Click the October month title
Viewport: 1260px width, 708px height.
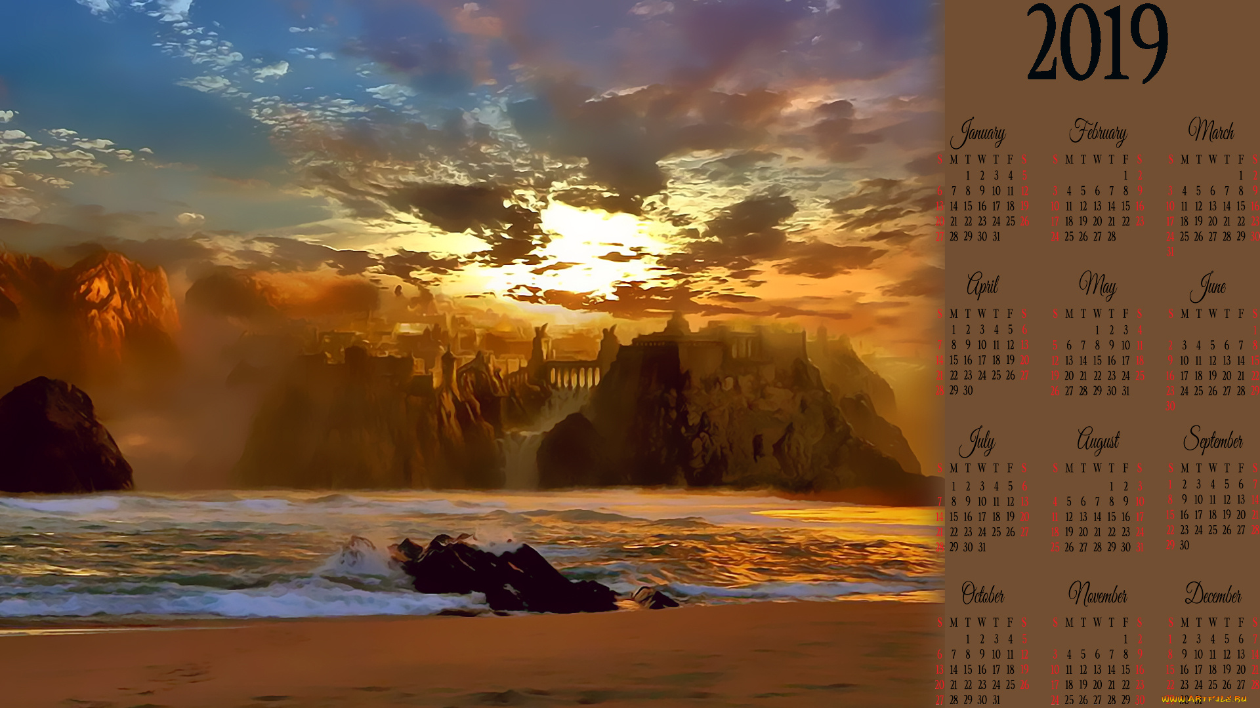point(982,595)
